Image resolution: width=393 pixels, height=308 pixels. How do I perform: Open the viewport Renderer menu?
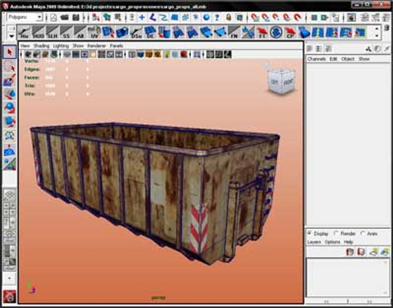(97, 46)
